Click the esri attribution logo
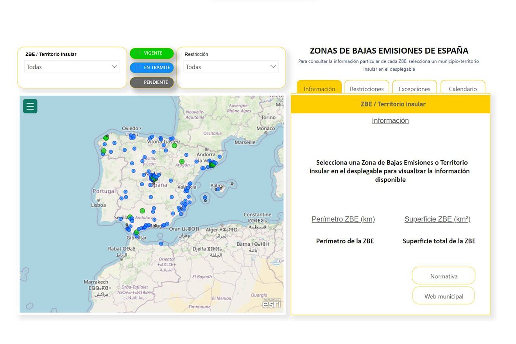Screen dimensions: 516x344 coord(272,304)
